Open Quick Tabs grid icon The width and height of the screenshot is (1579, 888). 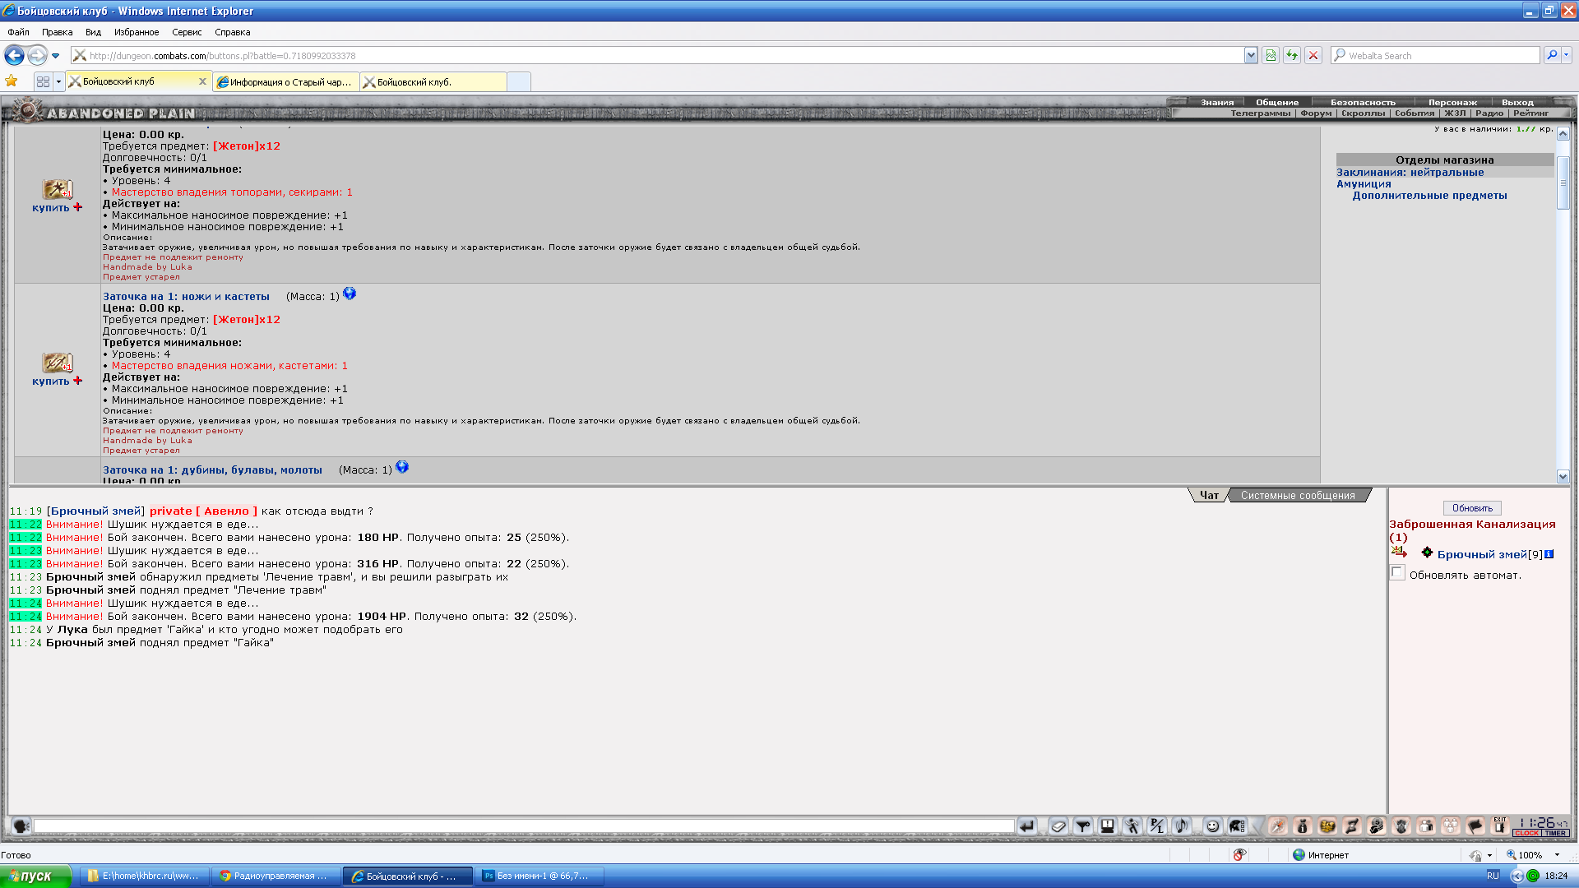click(44, 81)
